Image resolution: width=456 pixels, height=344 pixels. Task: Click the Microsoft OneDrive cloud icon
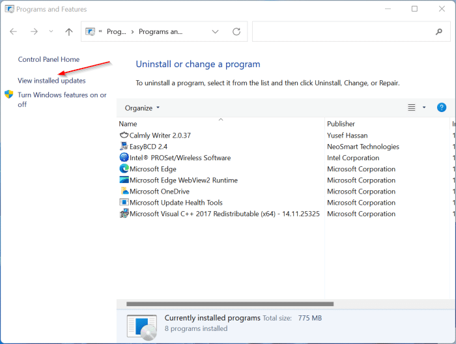[x=124, y=191]
